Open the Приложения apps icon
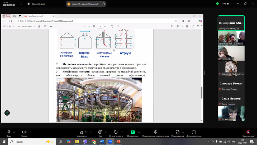257x145 pixels. click(x=177, y=132)
